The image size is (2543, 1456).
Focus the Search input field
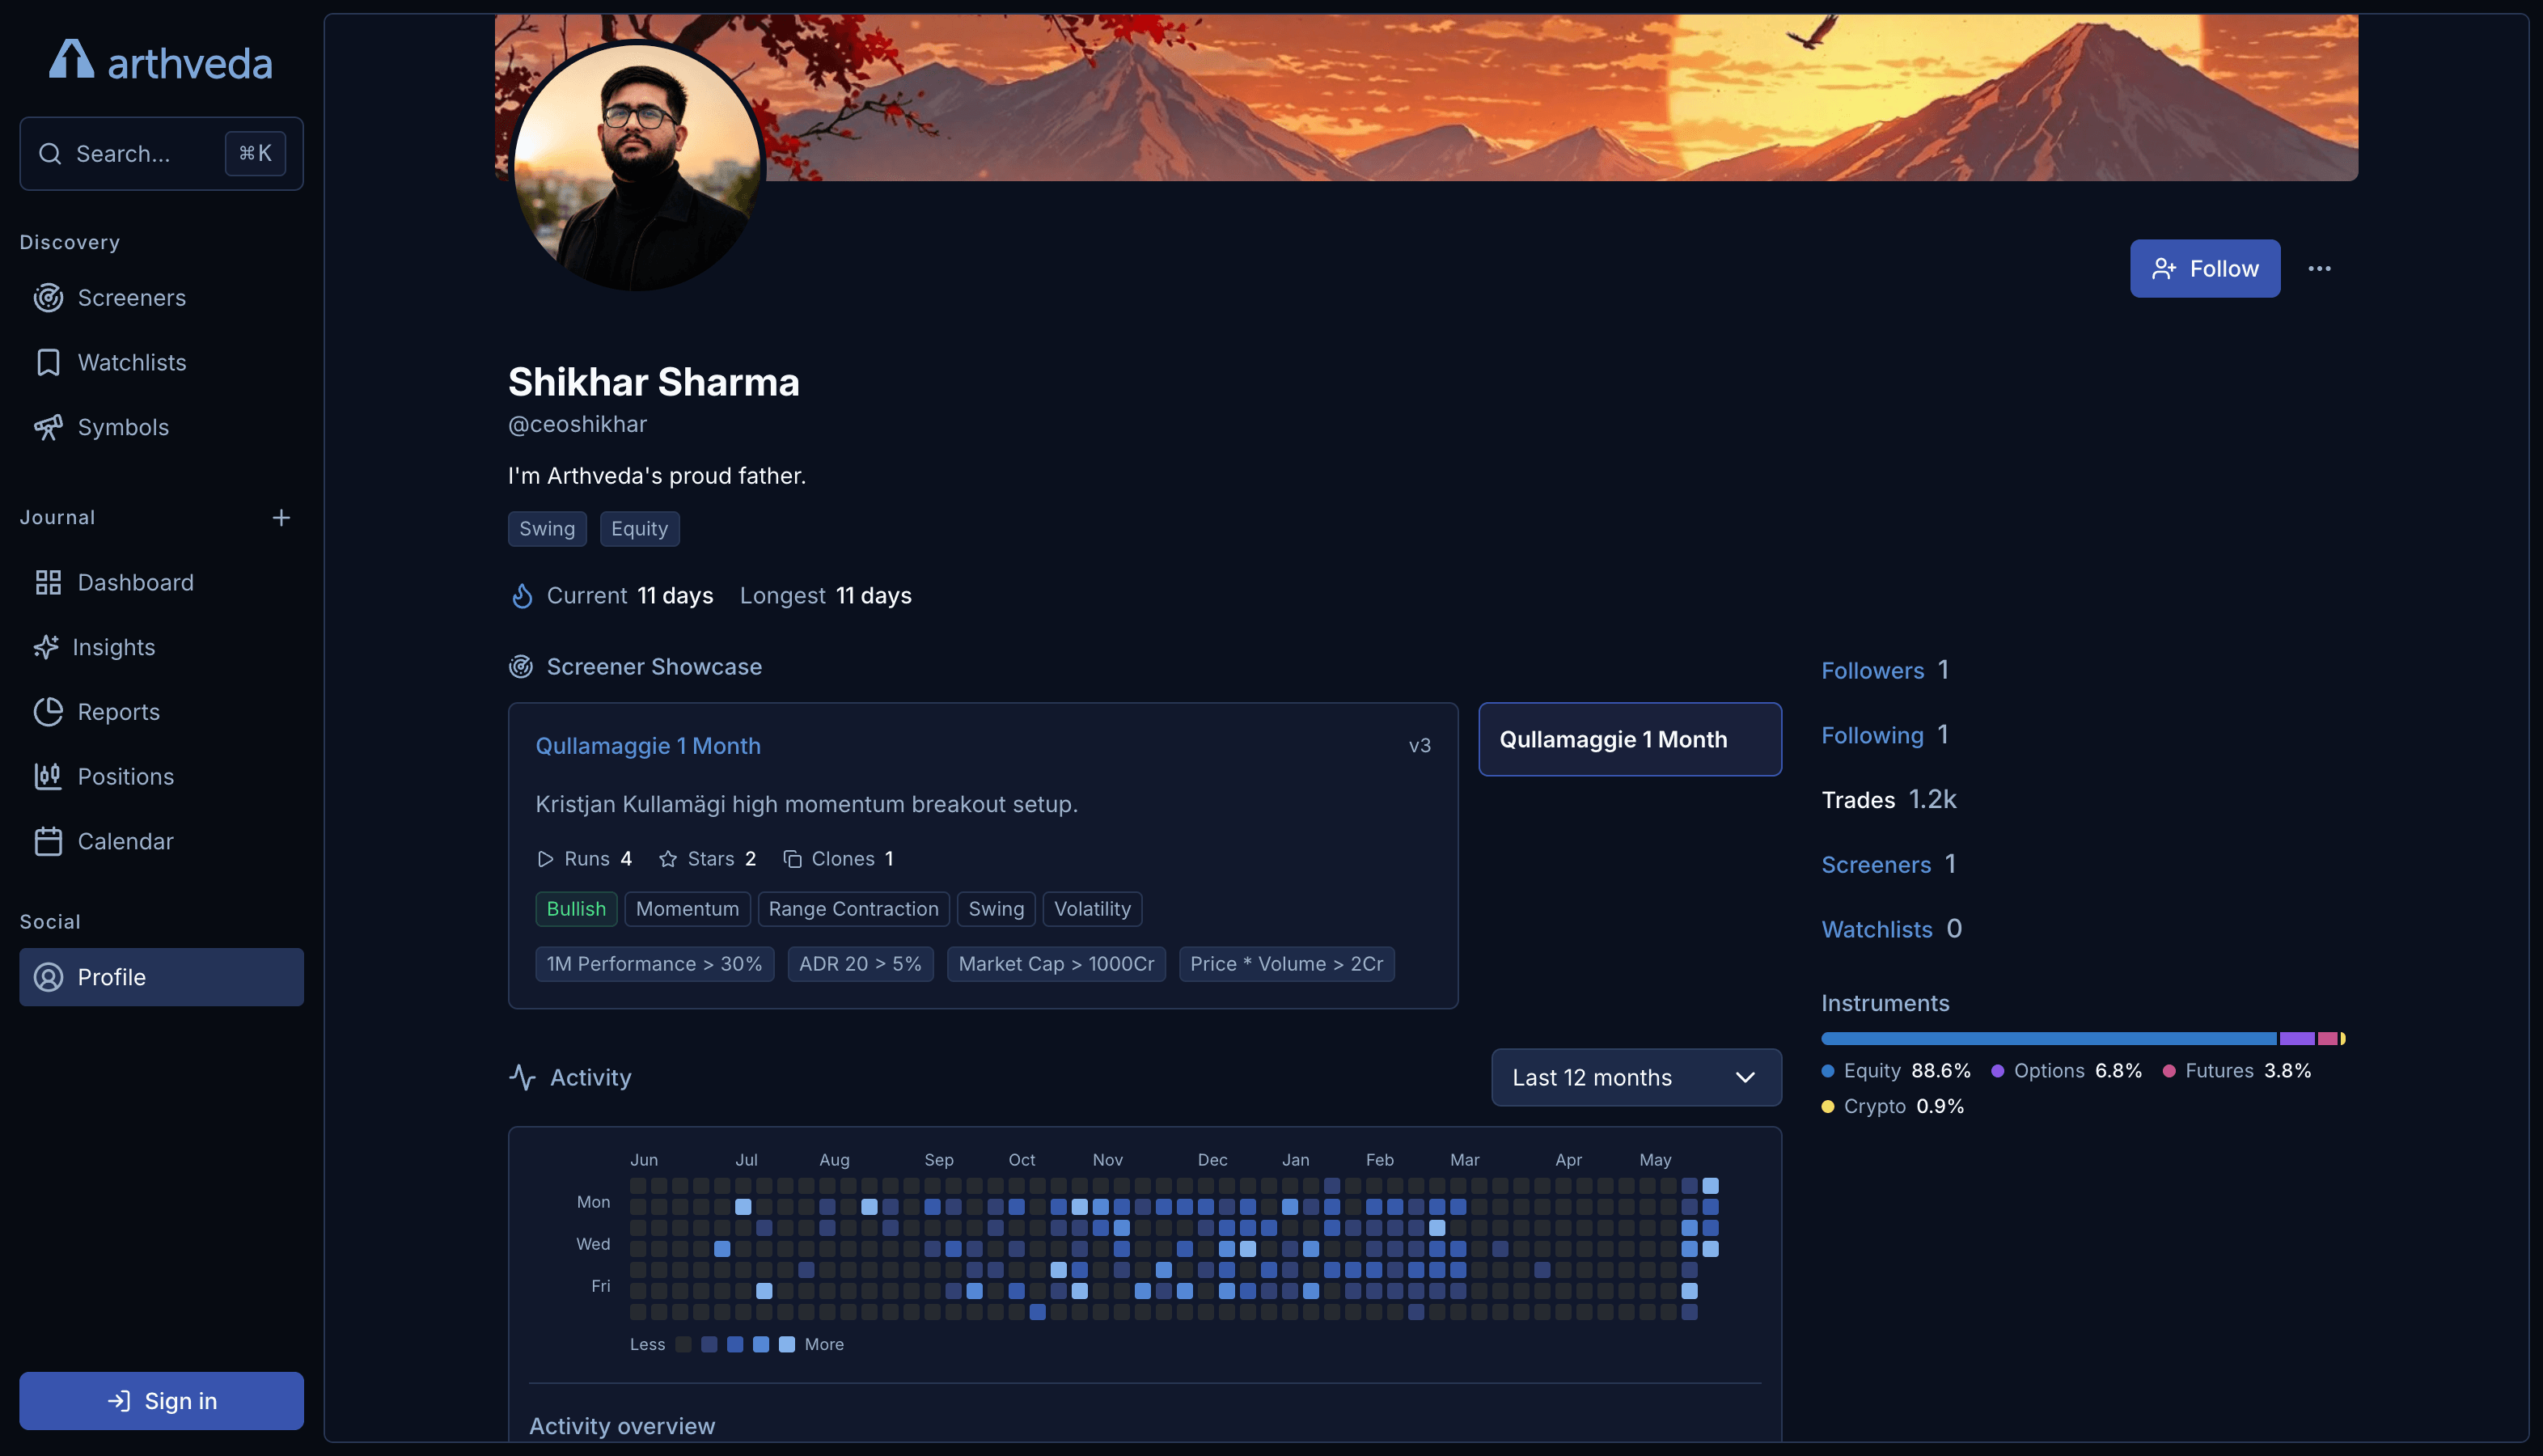pos(162,153)
